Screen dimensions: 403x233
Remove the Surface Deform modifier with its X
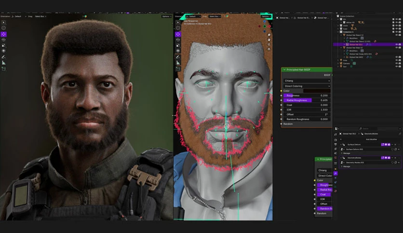(x=395, y=144)
